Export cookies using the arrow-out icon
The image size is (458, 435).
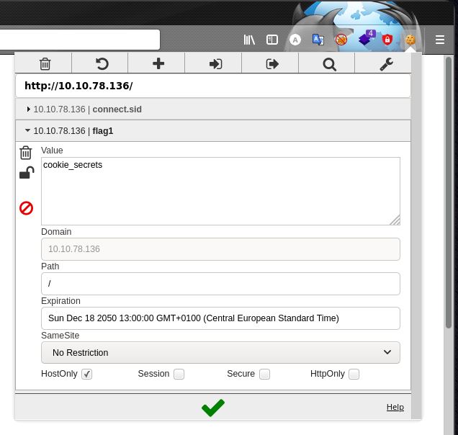(x=272, y=63)
